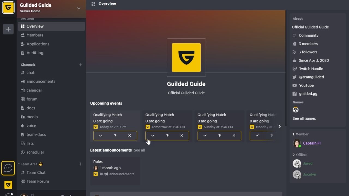Screen dimensions: 349x196
Task: Click the Guilded Guide server logo image
Action: pyautogui.click(x=186, y=57)
